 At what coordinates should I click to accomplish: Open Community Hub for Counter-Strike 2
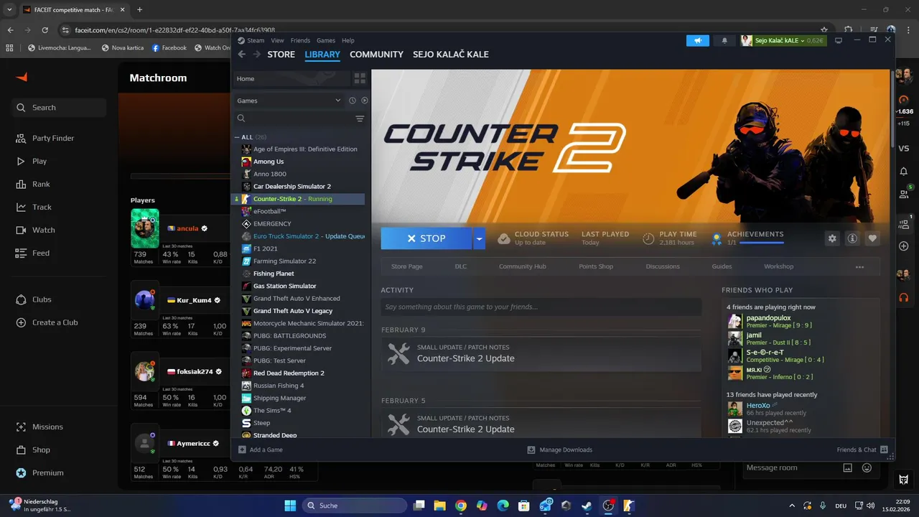[522, 266]
